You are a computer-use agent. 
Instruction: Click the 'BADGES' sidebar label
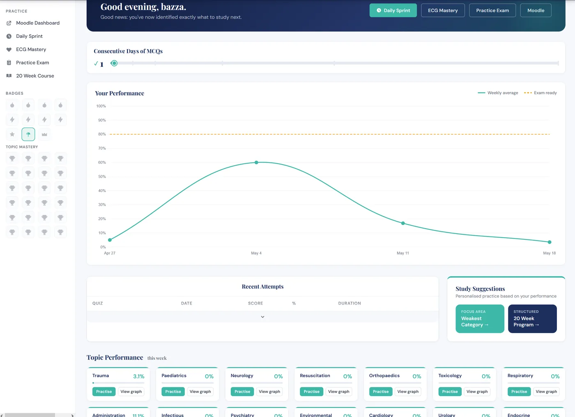pyautogui.click(x=14, y=94)
